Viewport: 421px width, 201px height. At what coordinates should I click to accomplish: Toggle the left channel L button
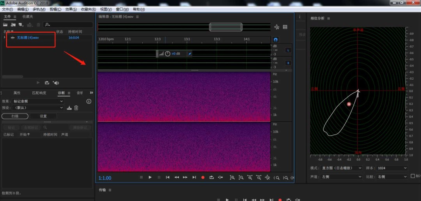tap(288, 50)
